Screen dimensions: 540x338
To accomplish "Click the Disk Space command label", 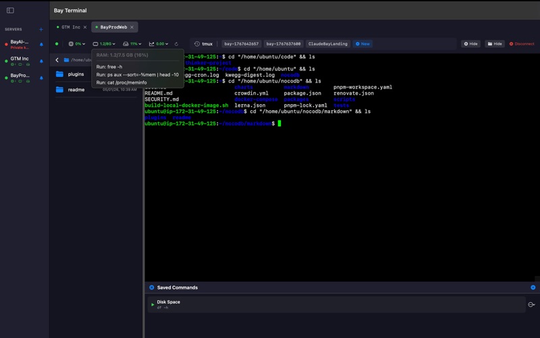I will (168, 301).
